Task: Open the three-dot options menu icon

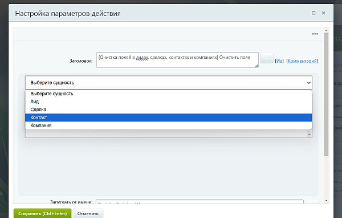Action: 315,34
